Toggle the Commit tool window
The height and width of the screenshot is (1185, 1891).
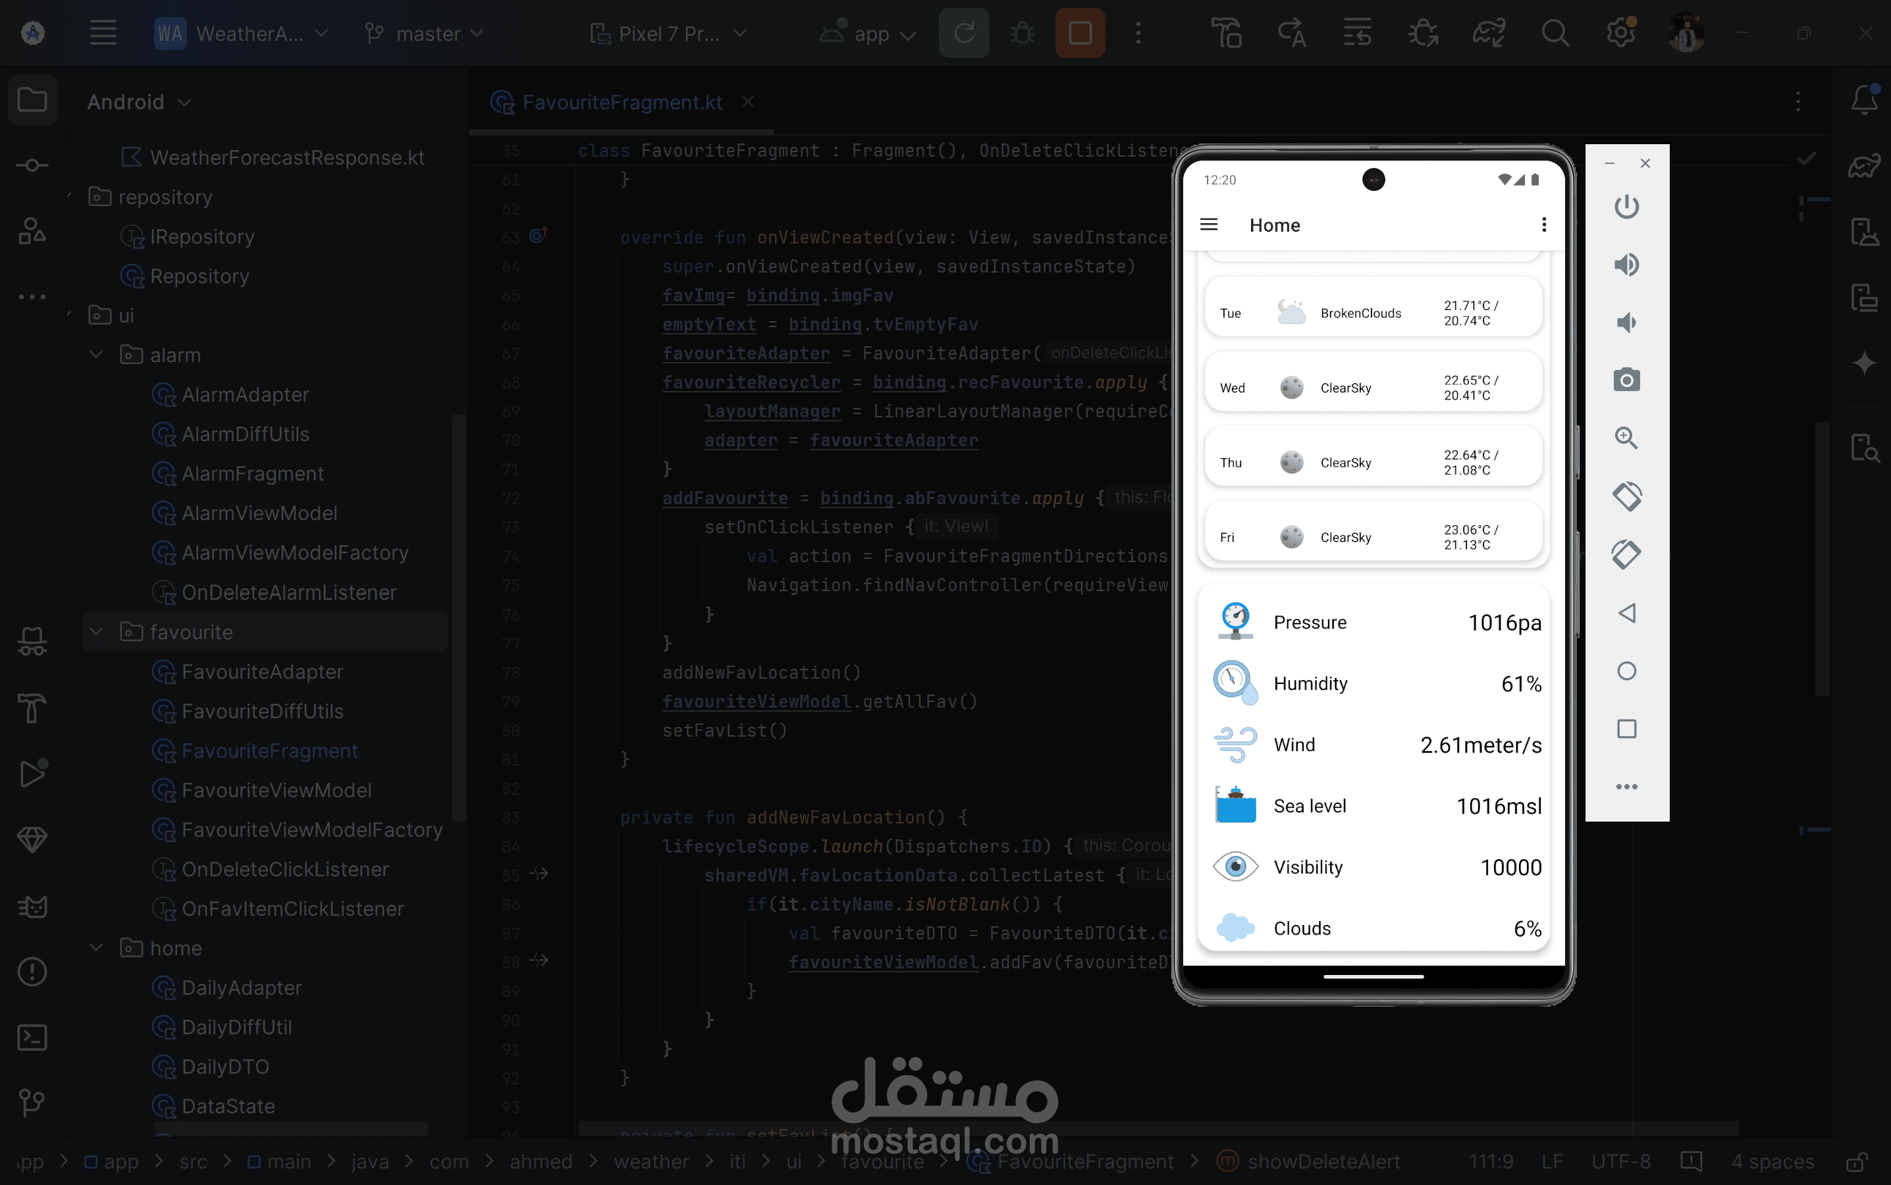(32, 165)
